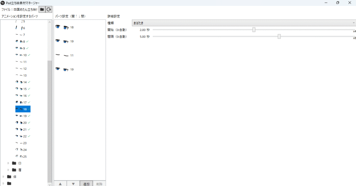Click the 追加 button
This screenshot has width=356, height=186.
[86, 184]
